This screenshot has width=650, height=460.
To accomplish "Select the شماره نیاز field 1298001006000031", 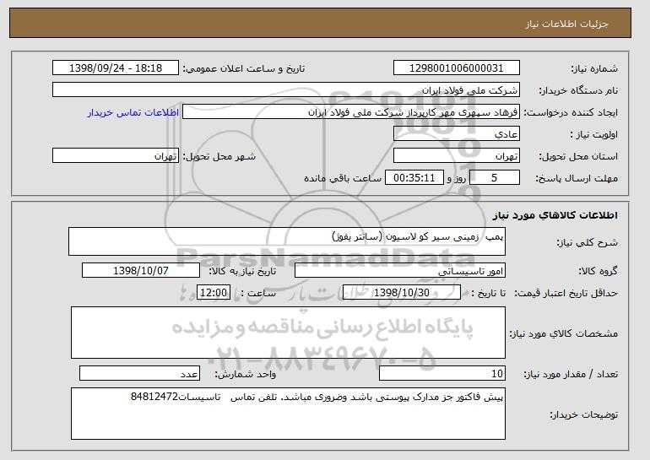I will (x=457, y=68).
